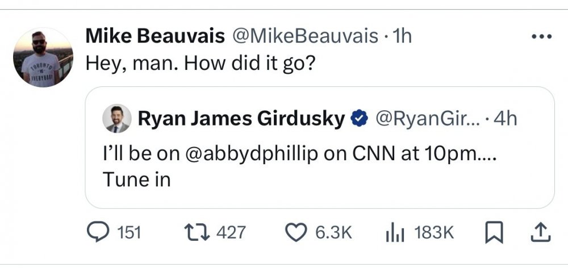The width and height of the screenshot is (568, 268).
Task: Click the 151 replies count
Action: coord(129,232)
